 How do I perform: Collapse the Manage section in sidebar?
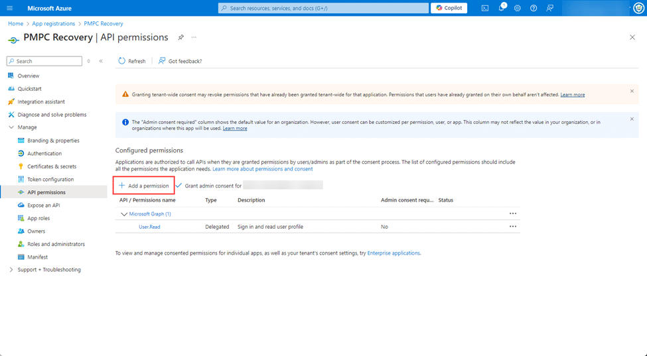click(11, 127)
